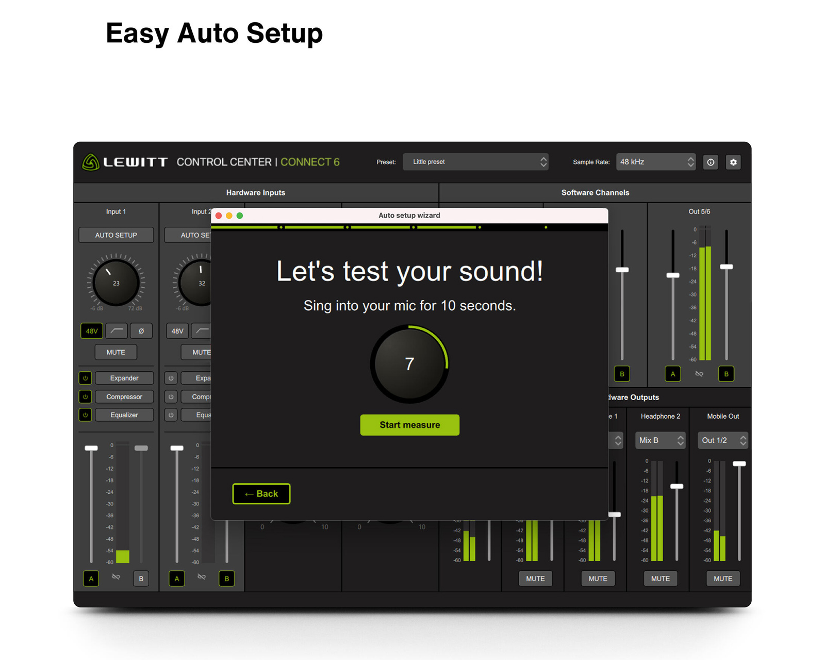Viewport: 825px width, 660px height.
Task: Toggle Input 1 Compressor power icon
Action: coord(86,397)
